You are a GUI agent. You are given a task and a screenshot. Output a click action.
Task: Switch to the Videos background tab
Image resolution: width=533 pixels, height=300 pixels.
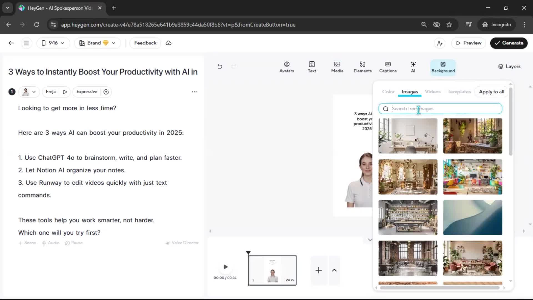click(x=433, y=92)
